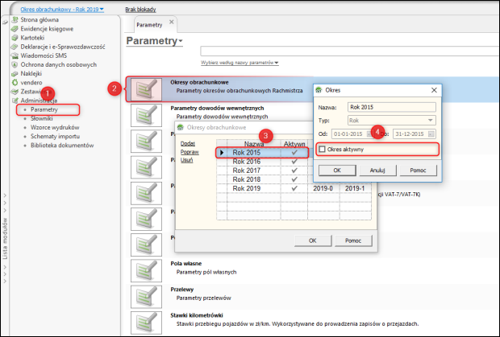
Task: Open Biblioteka dokumentów item
Action: (x=62, y=146)
